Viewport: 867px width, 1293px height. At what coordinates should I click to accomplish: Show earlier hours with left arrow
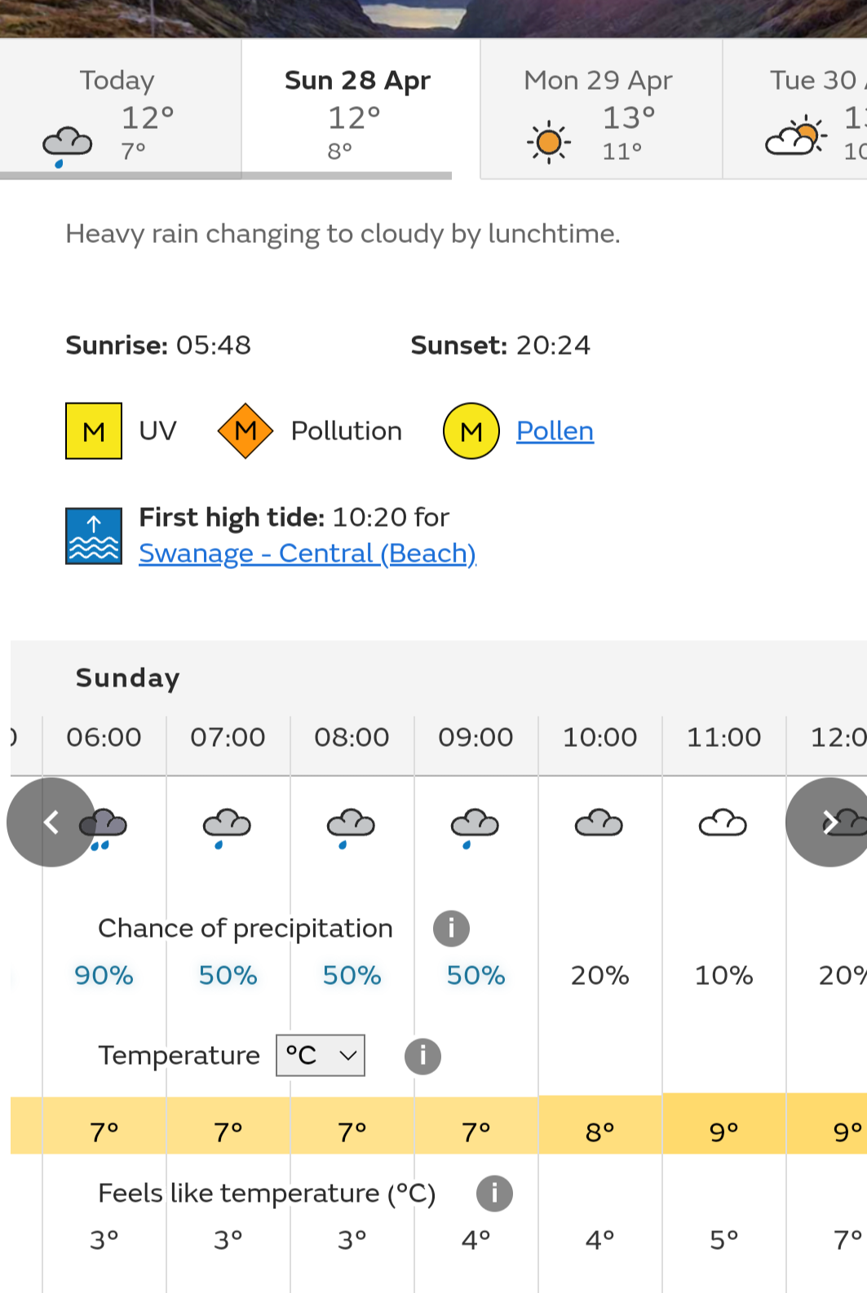pos(51,822)
